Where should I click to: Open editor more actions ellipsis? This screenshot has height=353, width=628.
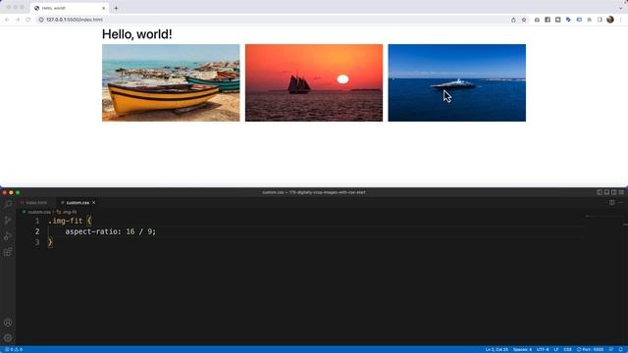click(x=621, y=203)
